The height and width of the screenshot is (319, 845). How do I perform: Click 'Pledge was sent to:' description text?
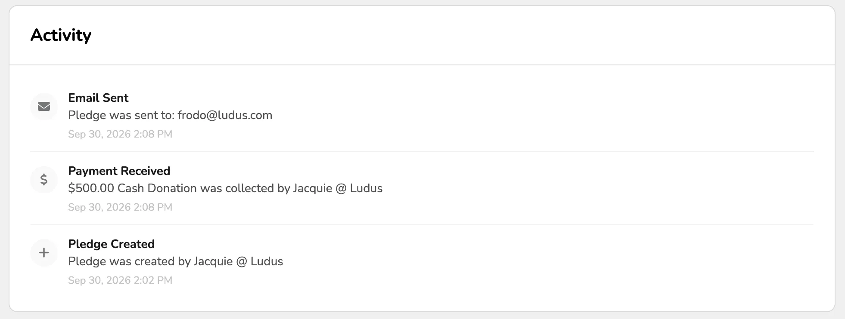tap(121, 115)
